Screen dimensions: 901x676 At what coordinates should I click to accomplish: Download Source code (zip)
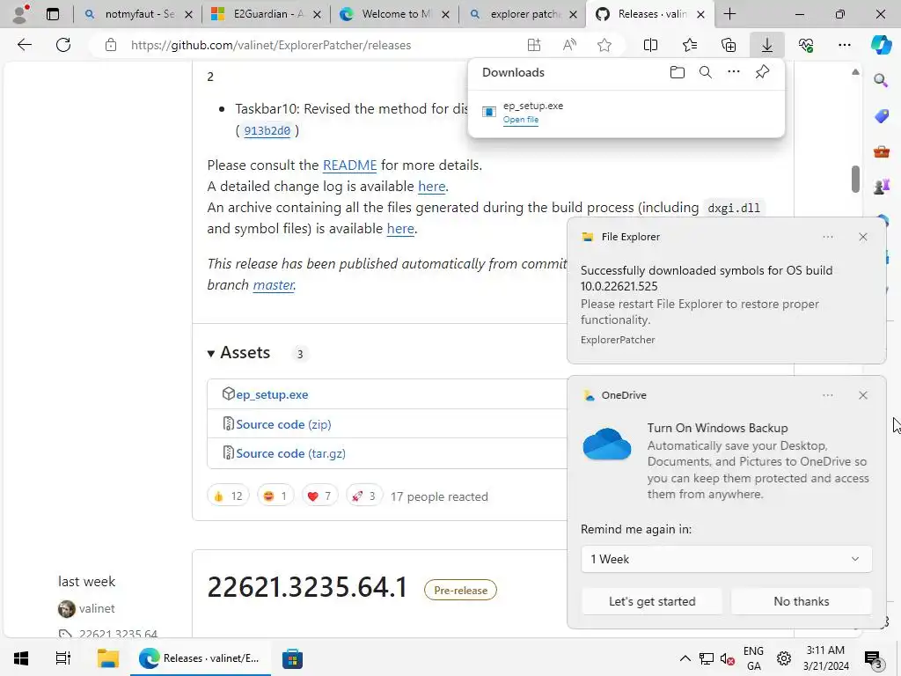(x=283, y=424)
